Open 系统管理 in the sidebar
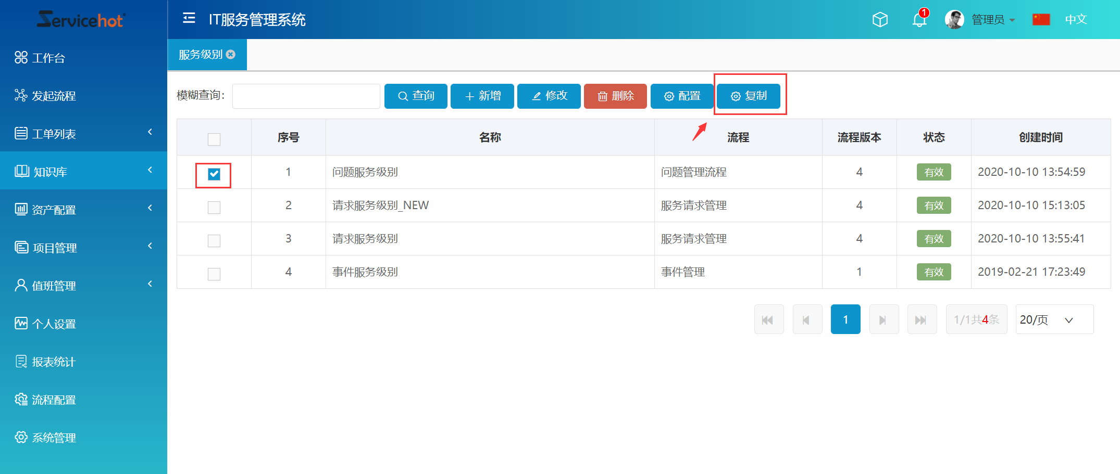Image resolution: width=1120 pixels, height=474 pixels. [21, 437]
